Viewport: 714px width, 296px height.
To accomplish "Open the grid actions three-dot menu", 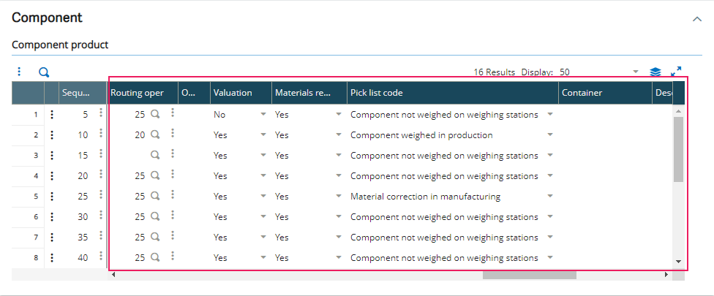I will (x=20, y=72).
